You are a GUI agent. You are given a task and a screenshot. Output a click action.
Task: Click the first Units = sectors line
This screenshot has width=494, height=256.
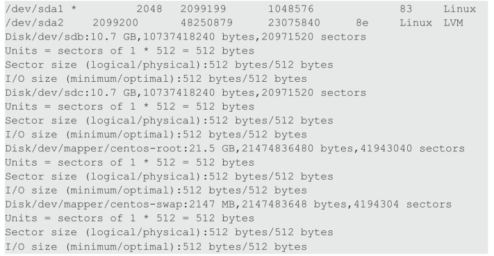coord(129,51)
